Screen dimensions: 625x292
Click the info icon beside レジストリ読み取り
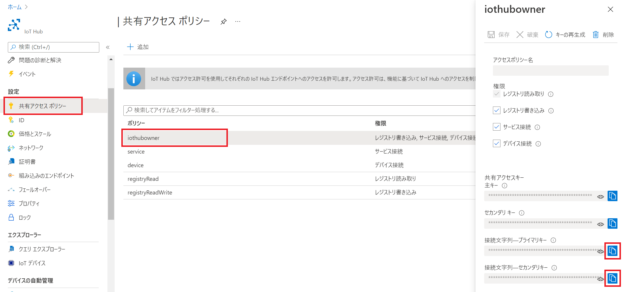551,94
